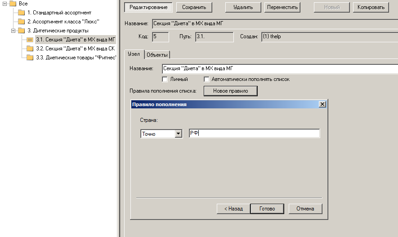398x237 pixels.
Task: Cancel the rule dialog with 'Отмена'
Action: 305,209
